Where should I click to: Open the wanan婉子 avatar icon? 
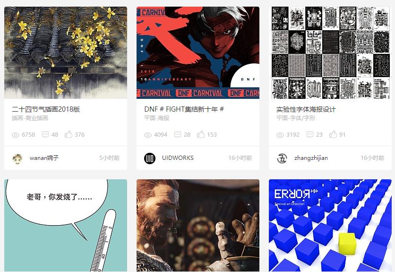17,158
